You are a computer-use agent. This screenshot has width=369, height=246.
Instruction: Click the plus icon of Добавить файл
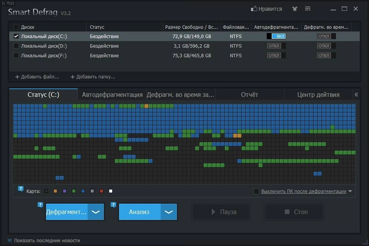tap(17, 77)
